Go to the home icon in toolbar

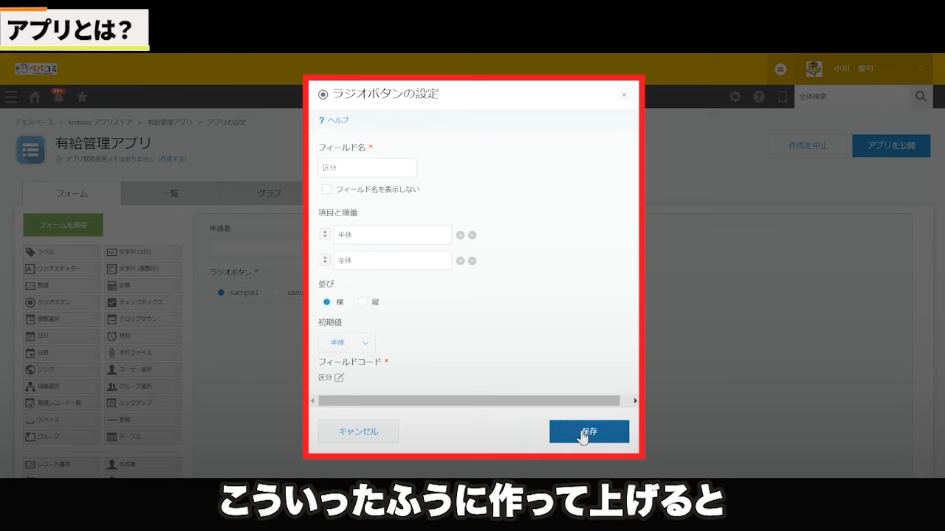35,97
